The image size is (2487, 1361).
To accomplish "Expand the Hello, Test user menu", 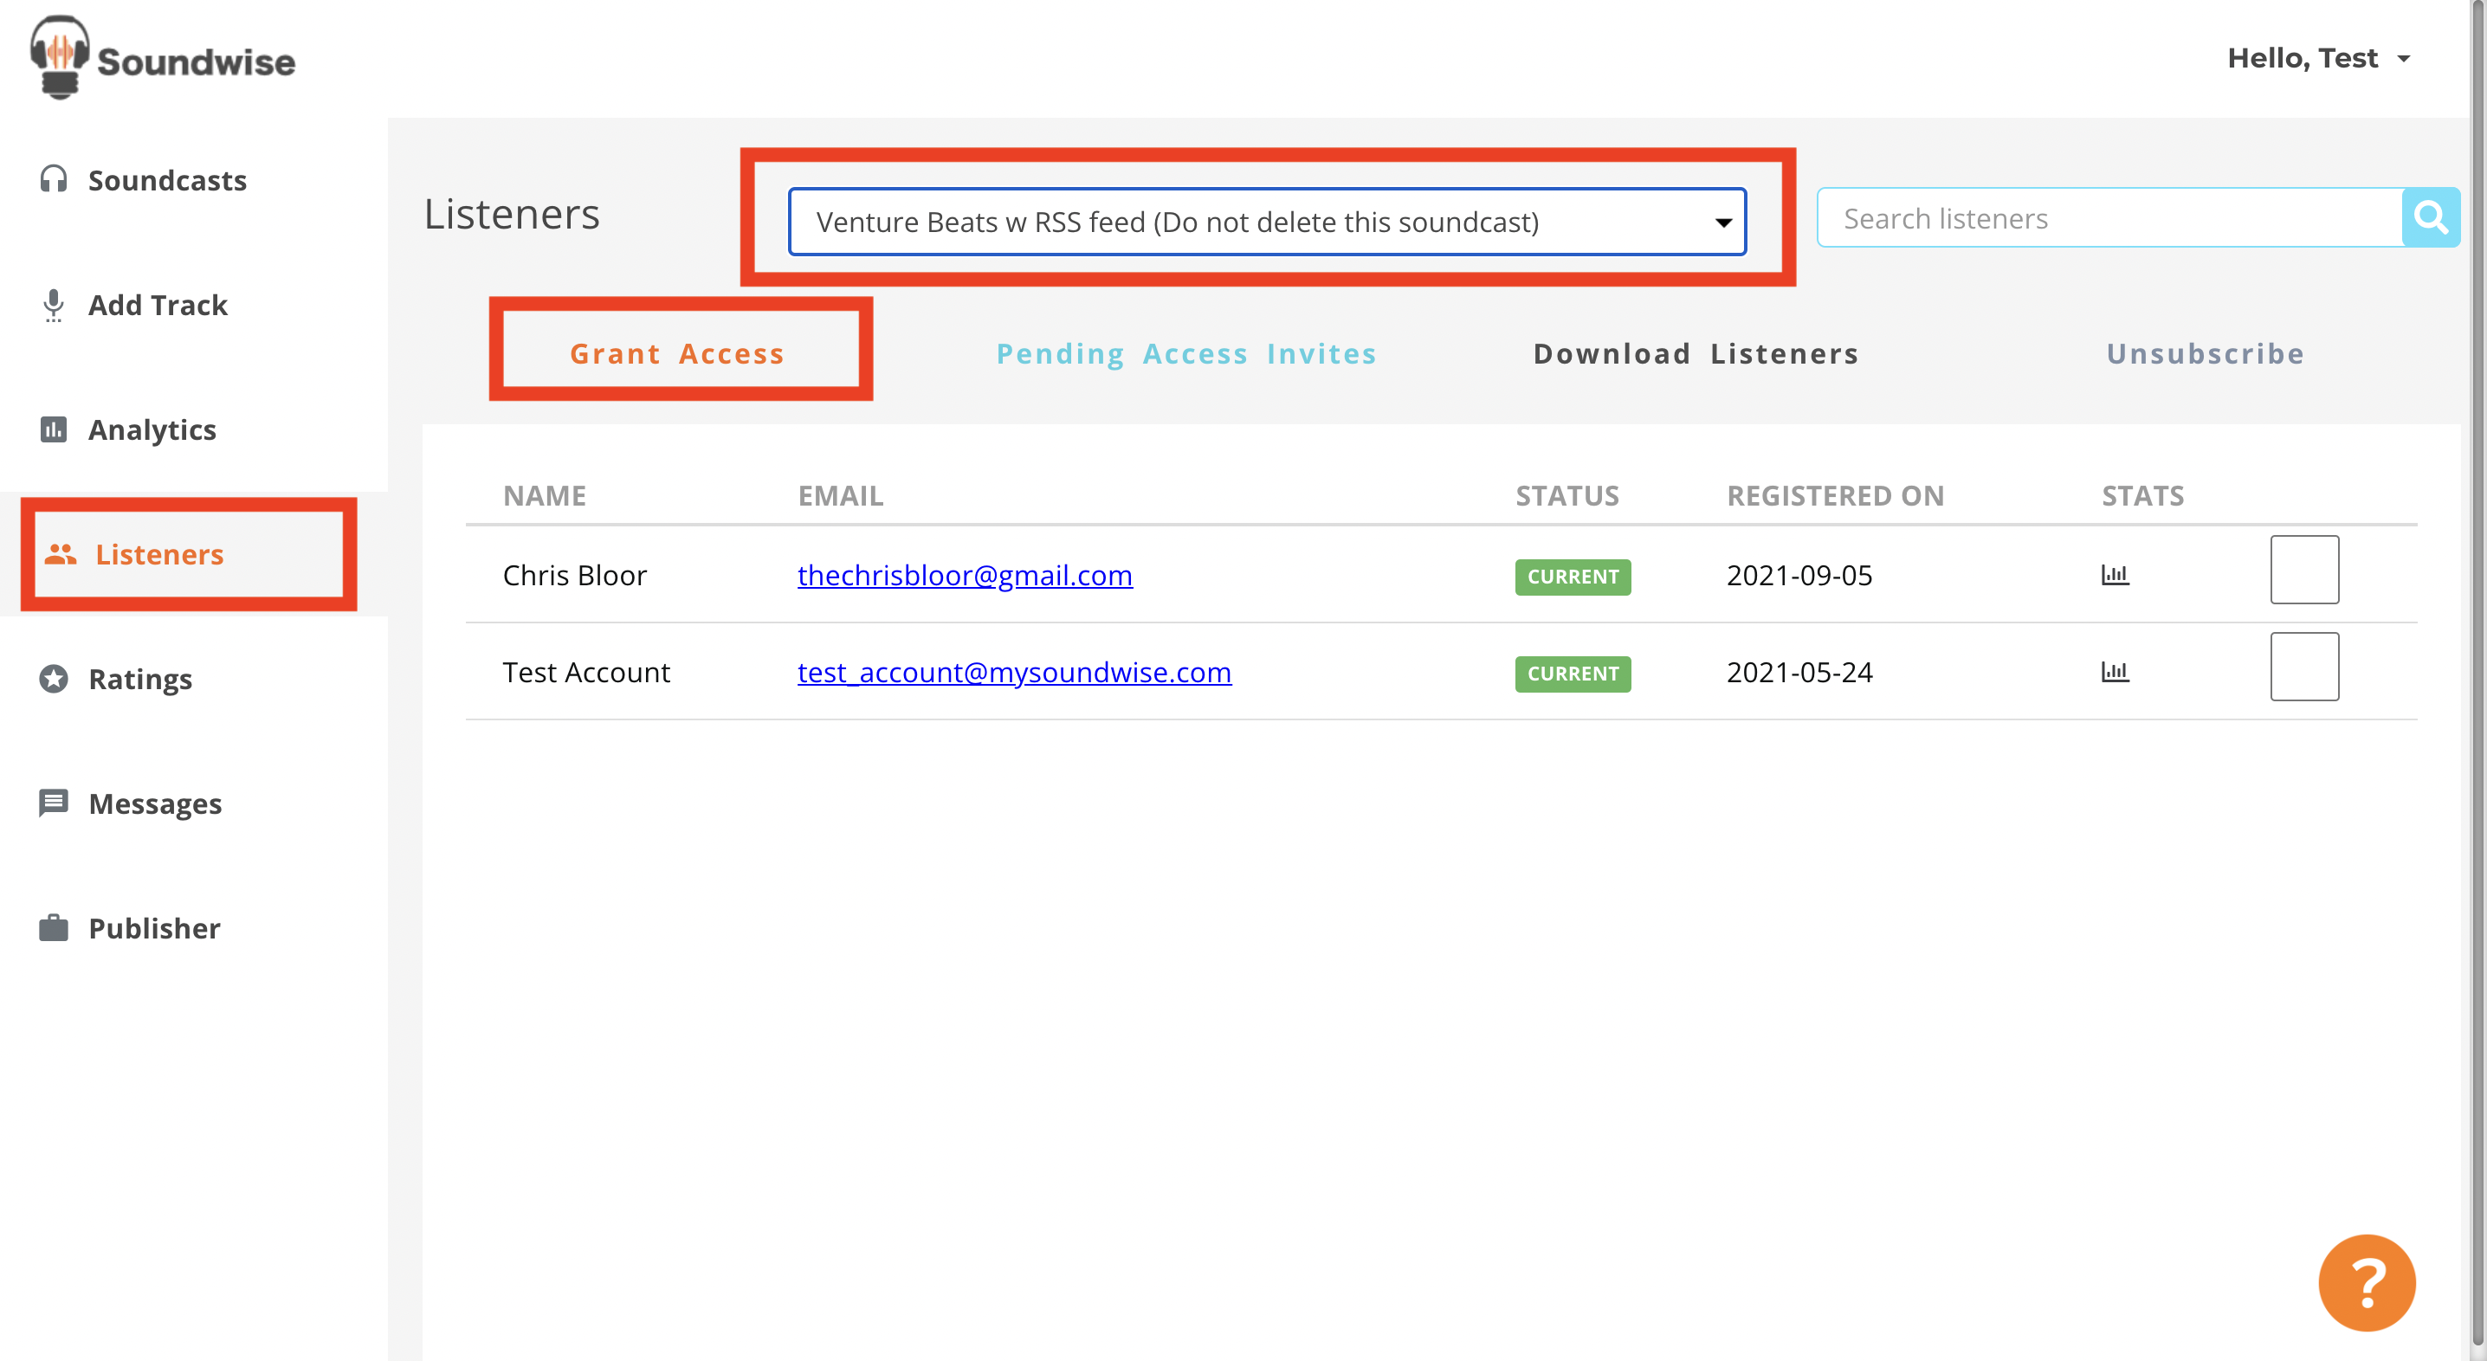I will 2319,58.
